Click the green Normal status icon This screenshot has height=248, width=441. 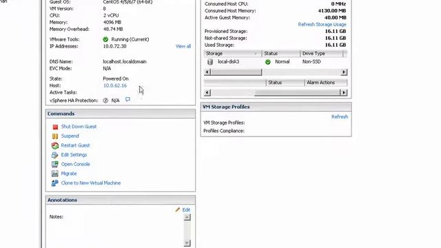(x=268, y=62)
